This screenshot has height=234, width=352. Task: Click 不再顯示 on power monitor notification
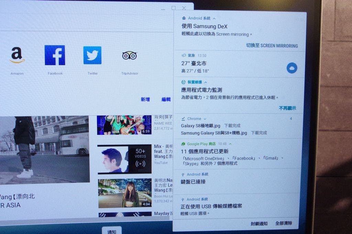pyautogui.click(x=287, y=108)
